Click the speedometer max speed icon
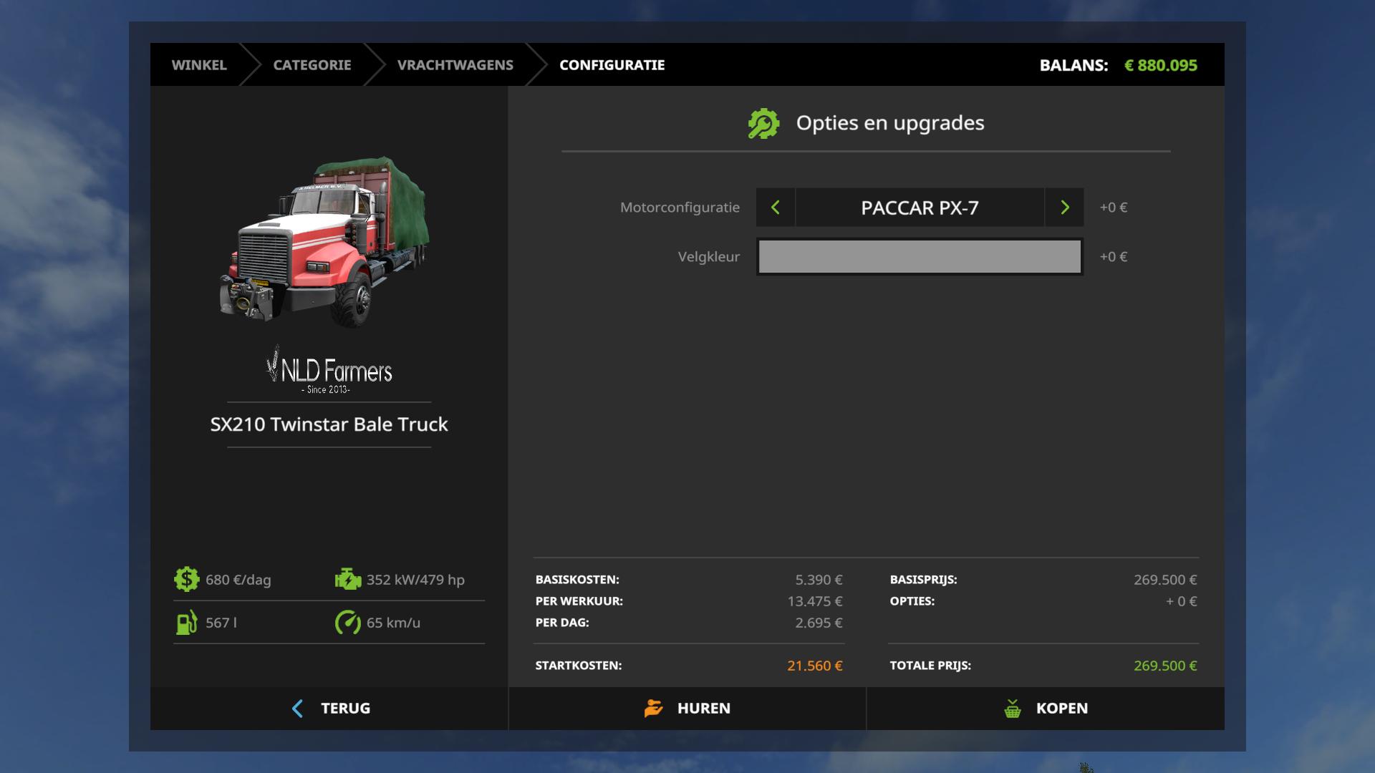Image resolution: width=1375 pixels, height=773 pixels. [348, 623]
